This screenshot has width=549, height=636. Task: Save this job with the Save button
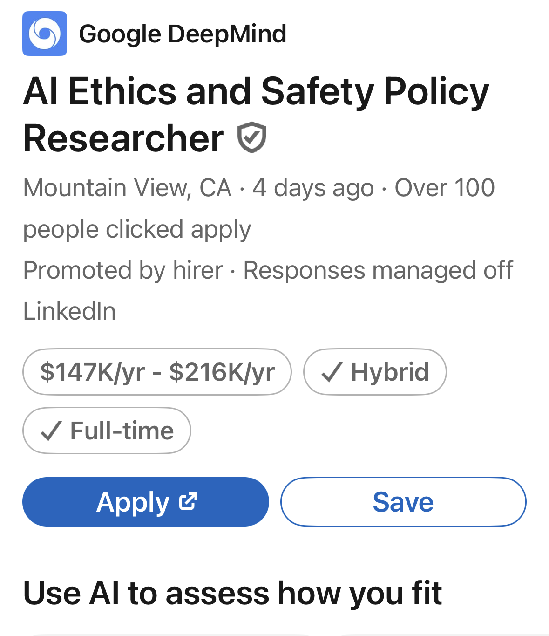pyautogui.click(x=403, y=502)
